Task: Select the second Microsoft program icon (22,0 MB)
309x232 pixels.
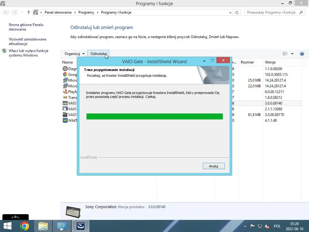Action: [x=65, y=86]
